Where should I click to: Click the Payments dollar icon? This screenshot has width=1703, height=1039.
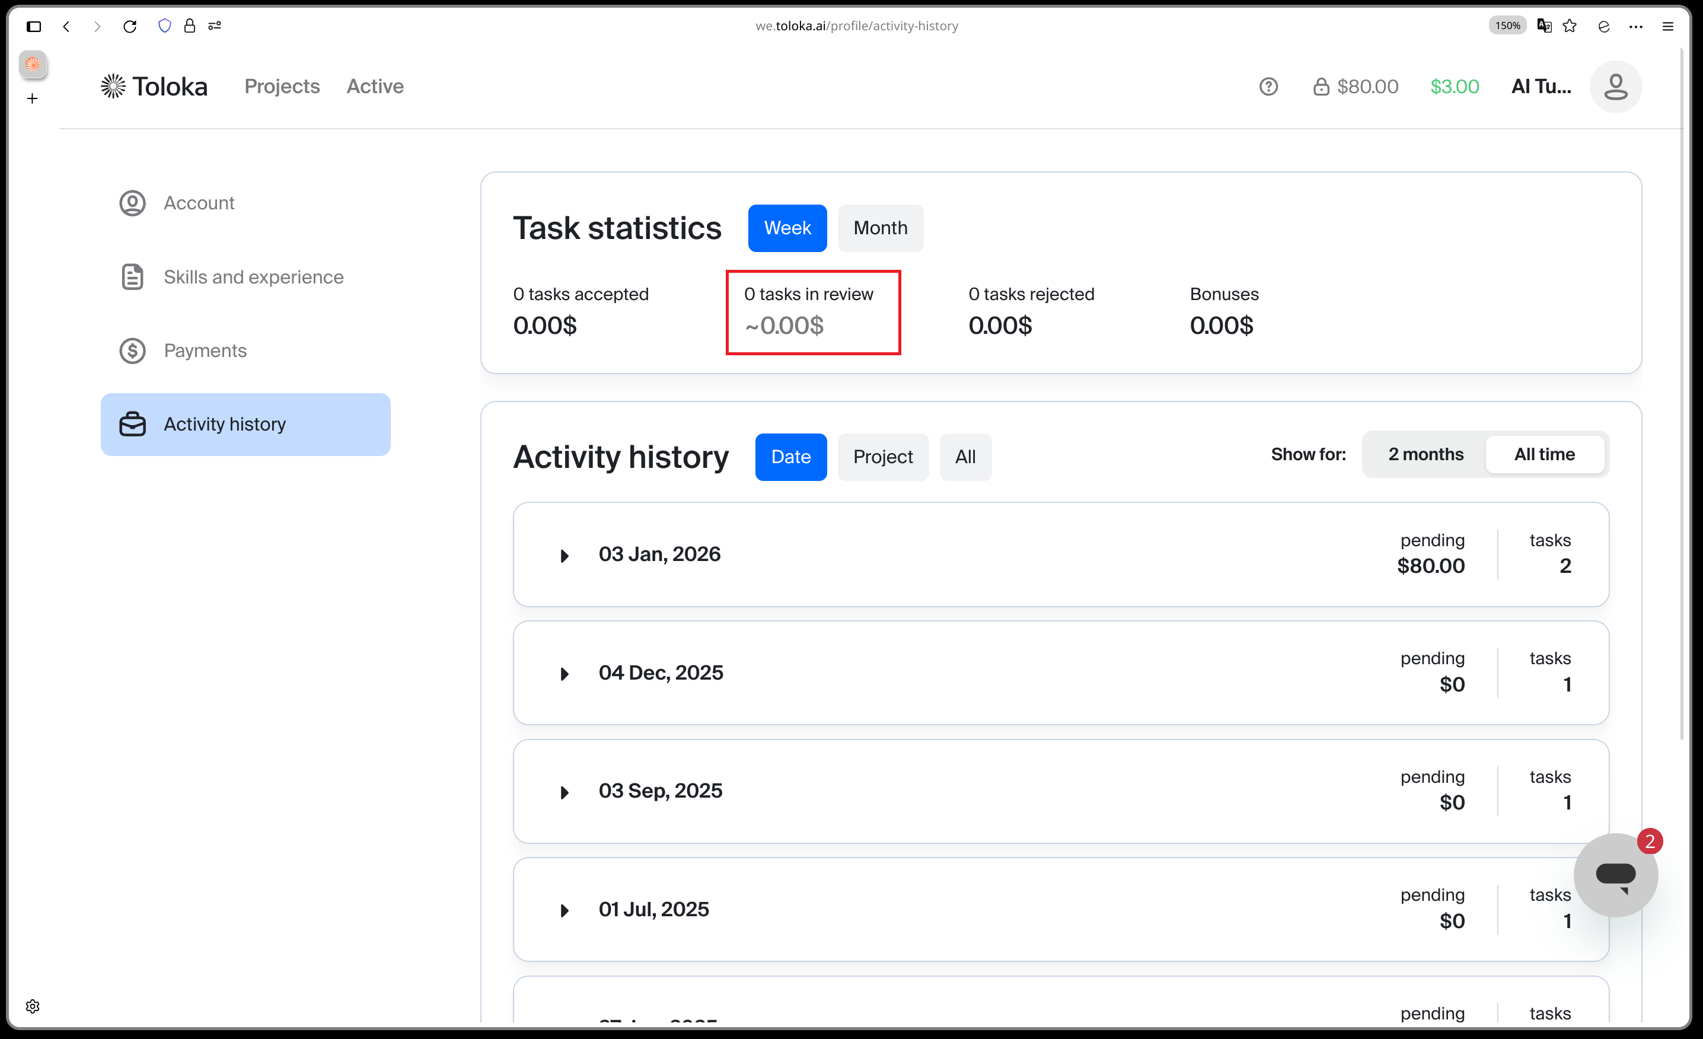[132, 350]
